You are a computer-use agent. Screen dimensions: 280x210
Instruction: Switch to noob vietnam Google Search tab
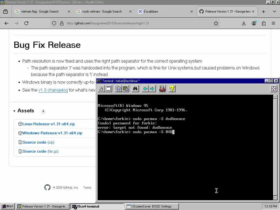(x=102, y=11)
